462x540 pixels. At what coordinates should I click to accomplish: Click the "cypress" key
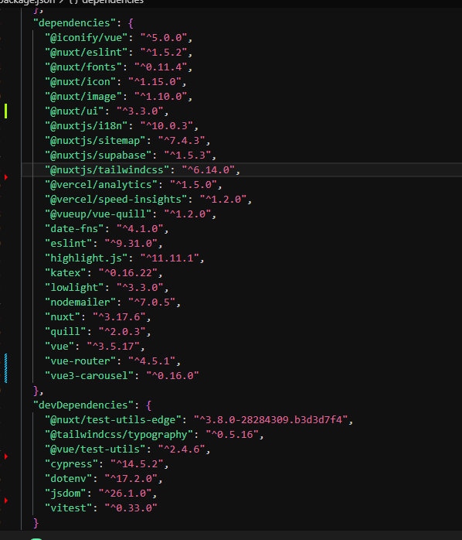[x=72, y=464]
